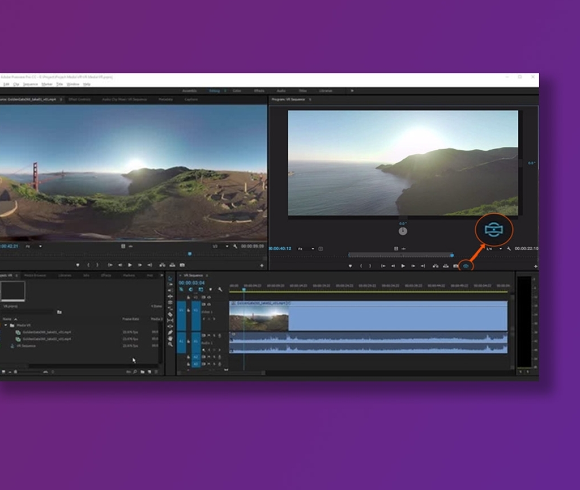Select the Hand tool in the tools panel
Image resolution: width=580 pixels, height=490 pixels.
(x=170, y=338)
